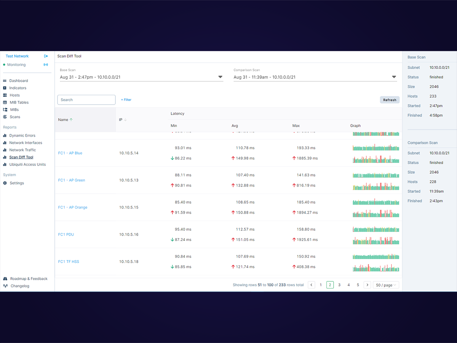Click FC1 TF HSS base scan latency graph
The height and width of the screenshot is (343, 457).
pyautogui.click(x=376, y=257)
